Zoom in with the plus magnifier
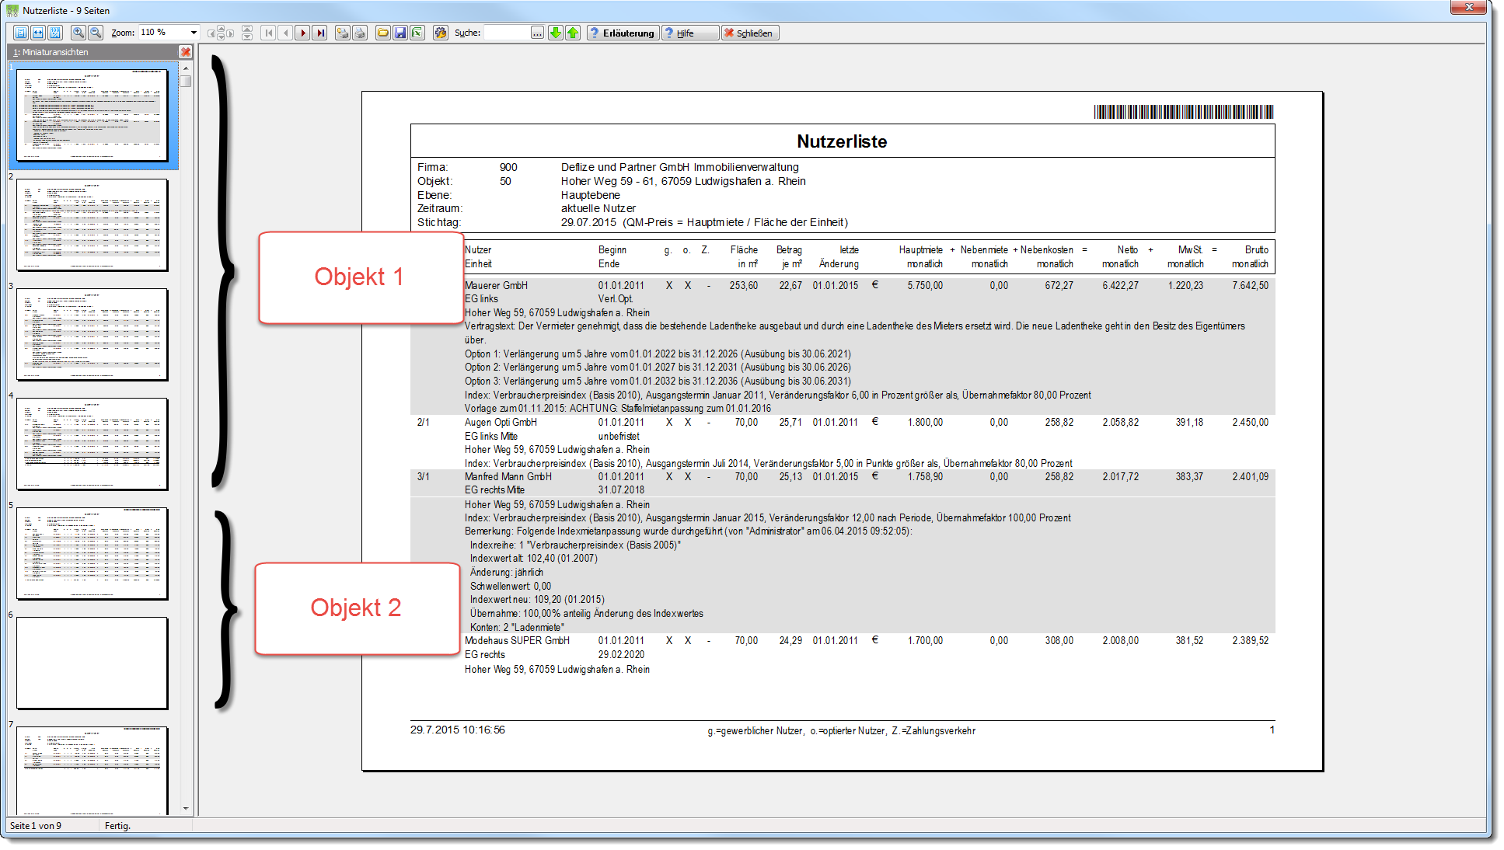 [79, 33]
